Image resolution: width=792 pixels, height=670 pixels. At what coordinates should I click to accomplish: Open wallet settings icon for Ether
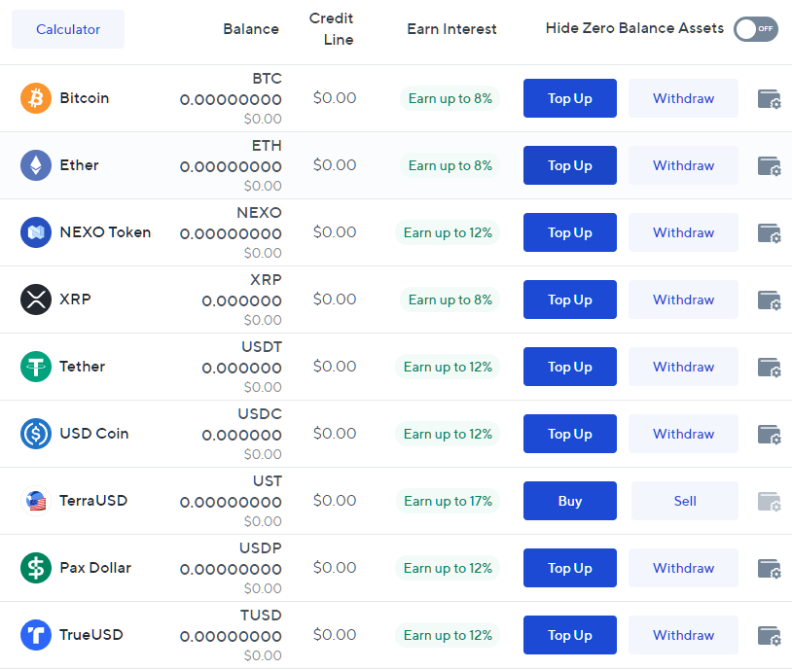click(x=770, y=166)
